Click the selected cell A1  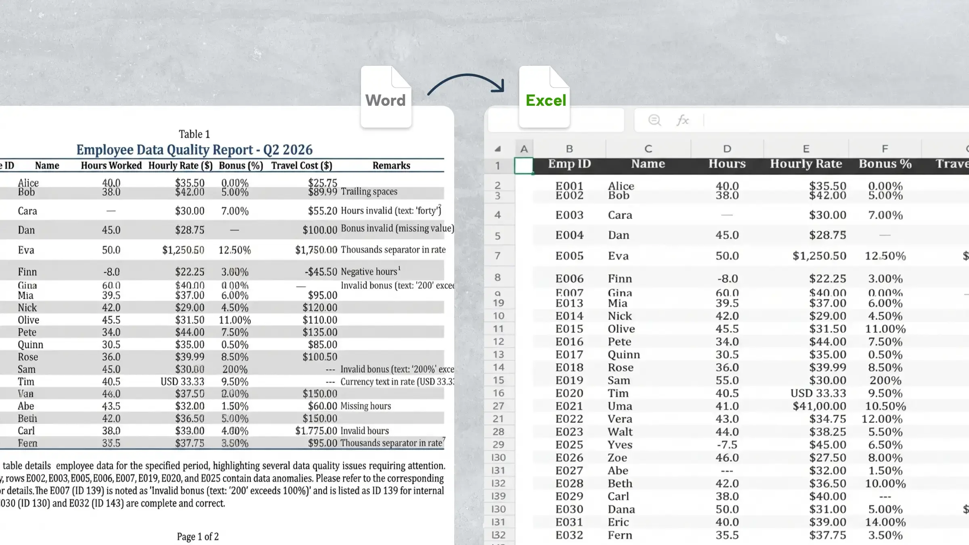[524, 166]
